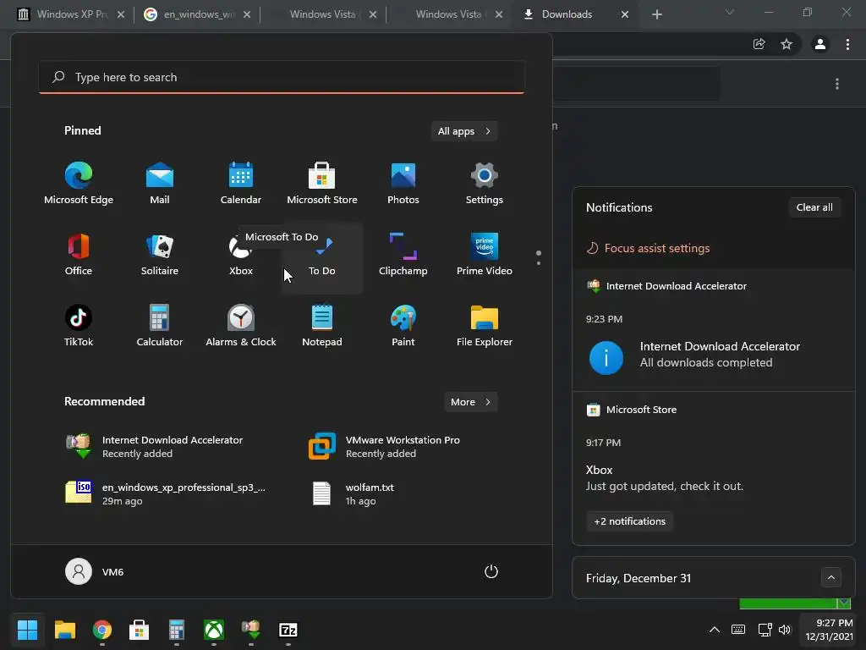Viewport: 866px width, 650px height.
Task: Open Xbox app on taskbar
Action: point(214,630)
